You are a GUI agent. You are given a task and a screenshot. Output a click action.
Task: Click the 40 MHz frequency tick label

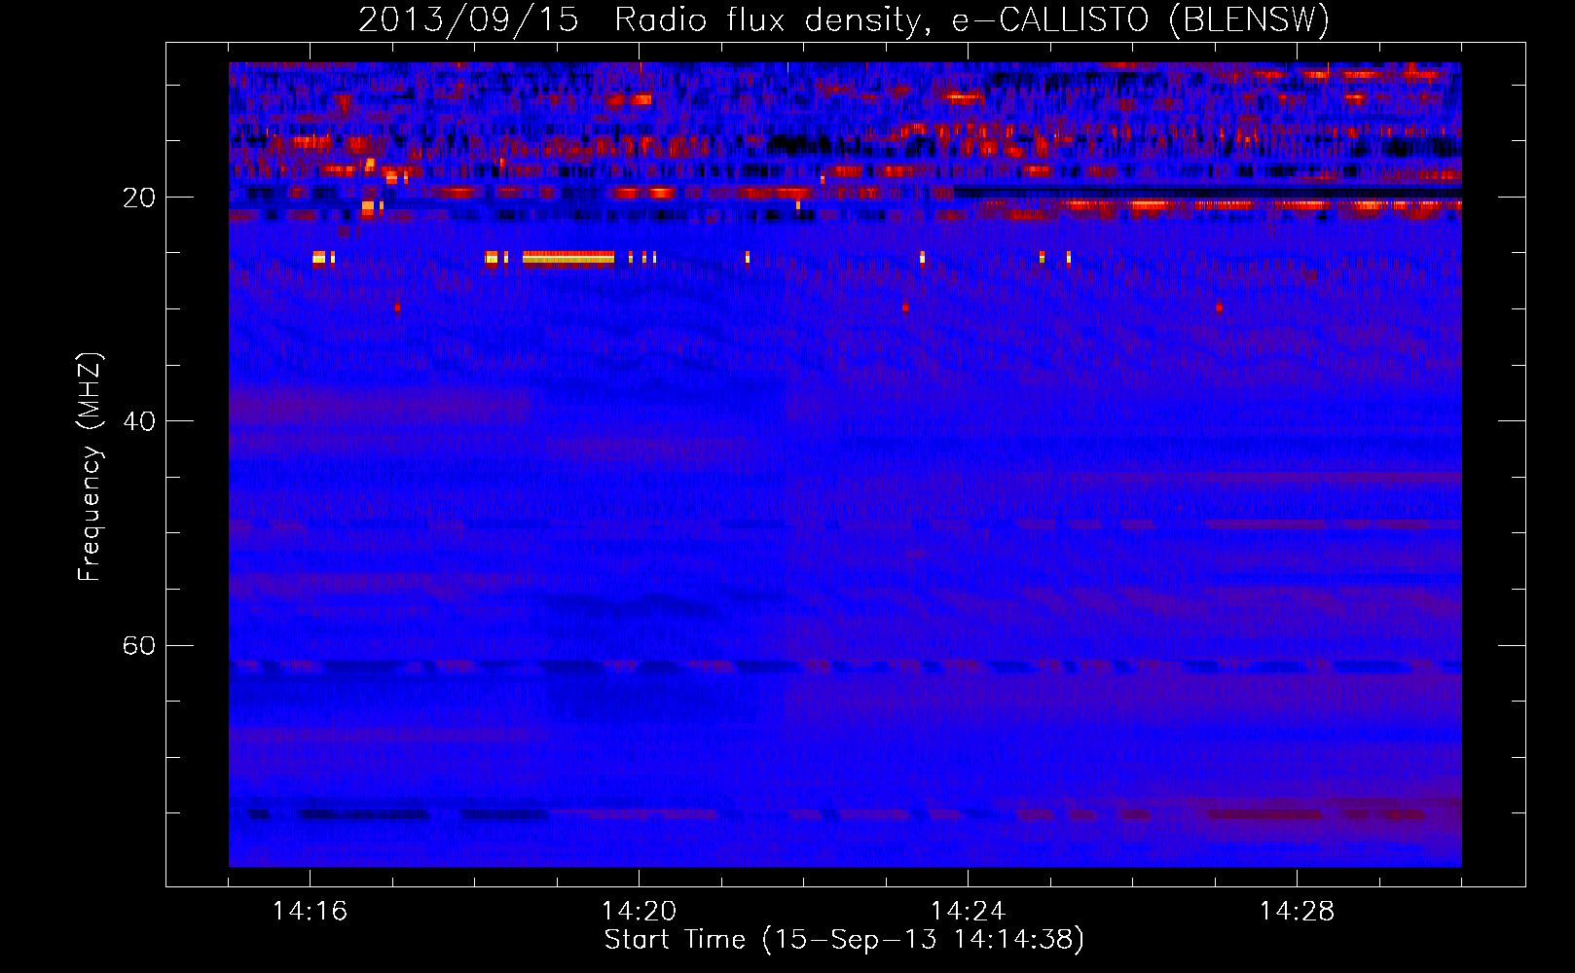click(x=139, y=421)
